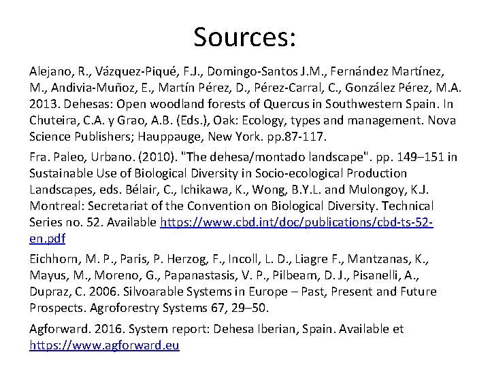Click 'Agforward. 2016. System report' line
The height and width of the screenshot is (367, 490).
216,329
